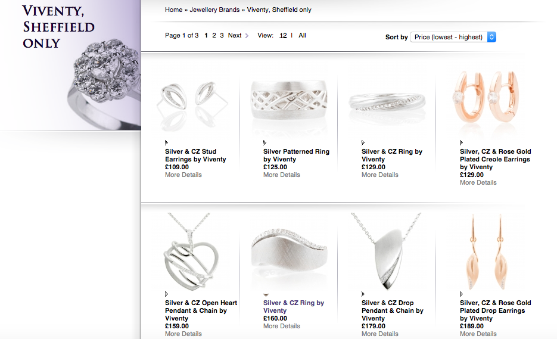Open Rose Gold Plated Creole Earrings title
557x339 pixels.
(x=495, y=159)
